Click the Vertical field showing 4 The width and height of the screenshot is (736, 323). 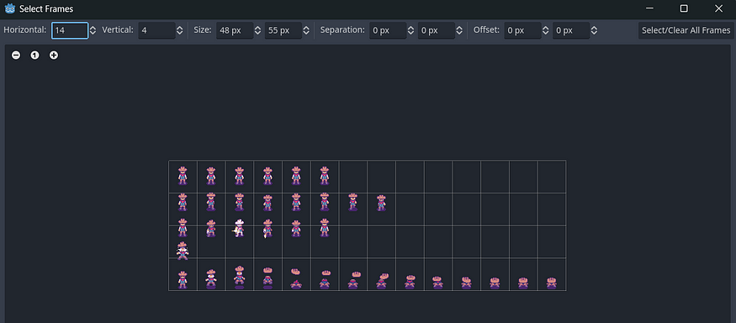156,30
